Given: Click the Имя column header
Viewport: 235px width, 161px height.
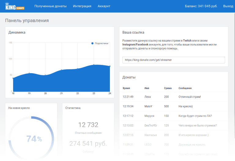Looking at the screenshot, I should [147, 88].
